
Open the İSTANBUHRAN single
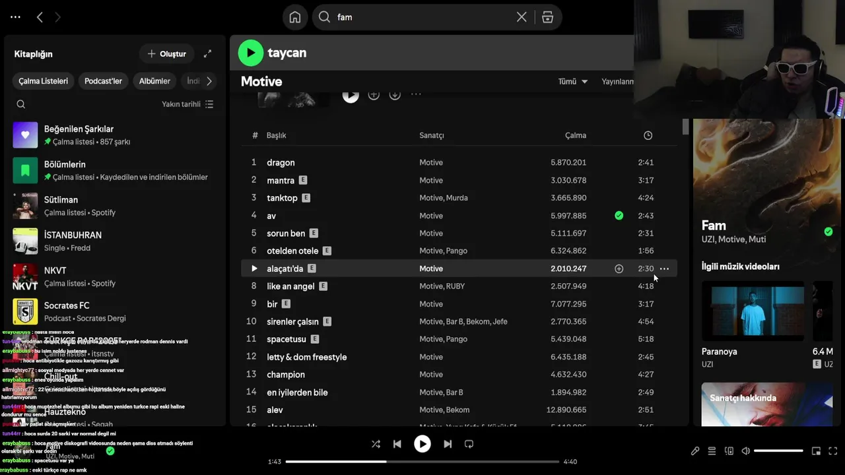point(115,241)
